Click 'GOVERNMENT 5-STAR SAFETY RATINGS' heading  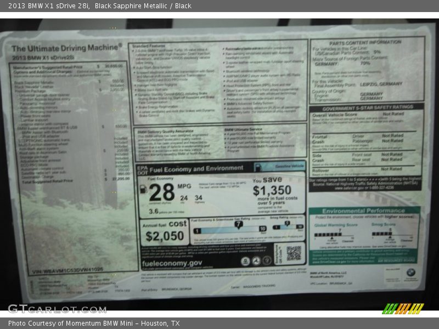(x=368, y=108)
